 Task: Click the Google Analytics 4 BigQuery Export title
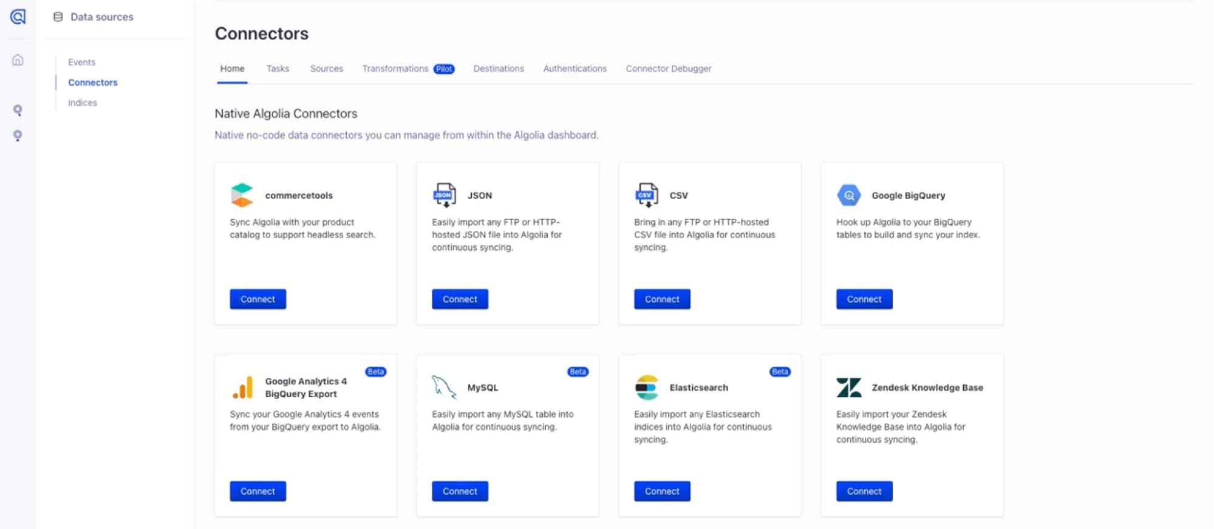(306, 387)
